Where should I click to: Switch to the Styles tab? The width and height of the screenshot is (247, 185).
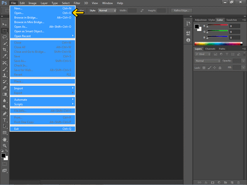tap(211, 20)
